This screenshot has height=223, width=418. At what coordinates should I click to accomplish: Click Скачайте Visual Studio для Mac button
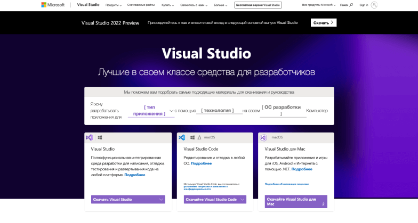pos(296,201)
